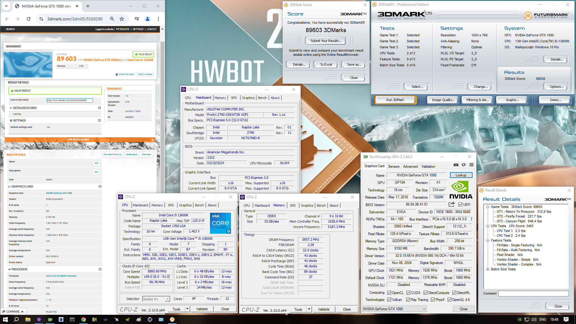Screen dimensions: 576x324
Task: Open Chrome media control icon
Action: [137, 19]
